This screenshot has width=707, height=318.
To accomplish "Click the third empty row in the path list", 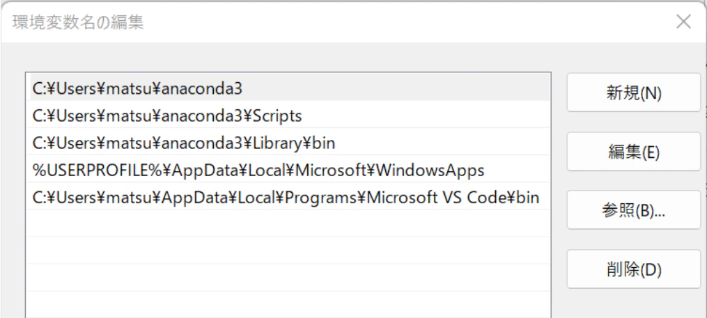I will [288, 277].
